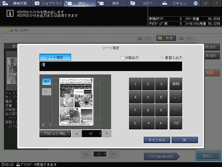Toggle the ウラ back side button

point(46,92)
